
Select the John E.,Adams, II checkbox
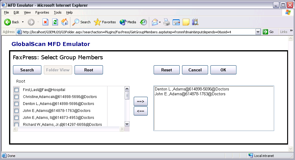17,118
